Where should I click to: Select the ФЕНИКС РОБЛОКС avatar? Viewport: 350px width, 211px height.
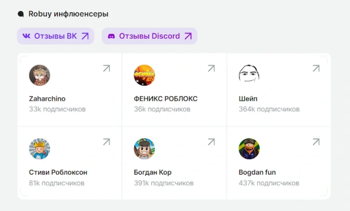click(144, 75)
